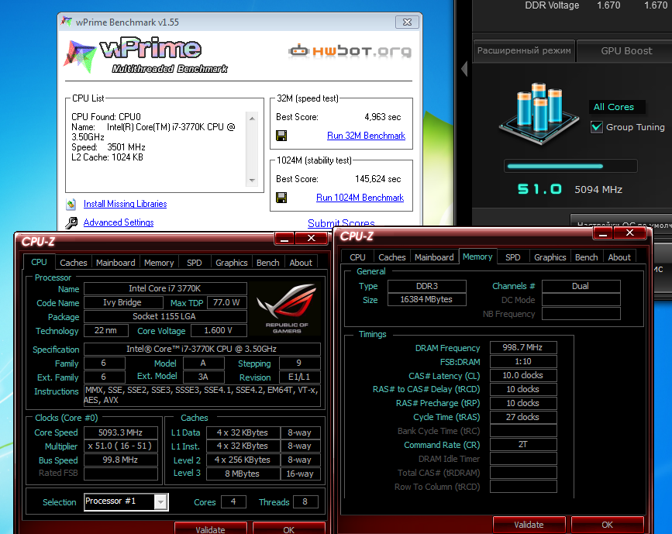Click the Code Name Ivy Bridge field

(x=123, y=302)
